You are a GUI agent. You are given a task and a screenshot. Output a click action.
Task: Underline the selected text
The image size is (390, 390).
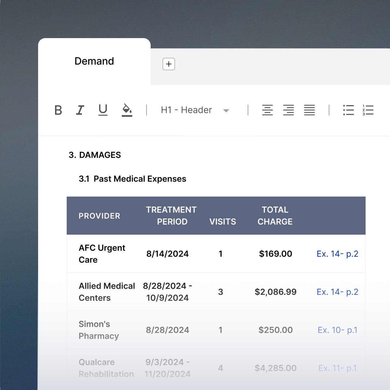[103, 110]
